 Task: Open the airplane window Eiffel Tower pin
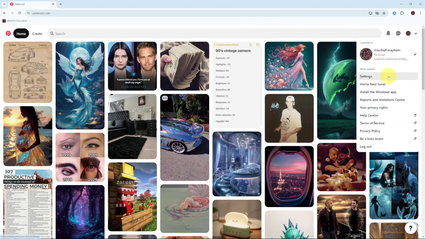(289, 177)
